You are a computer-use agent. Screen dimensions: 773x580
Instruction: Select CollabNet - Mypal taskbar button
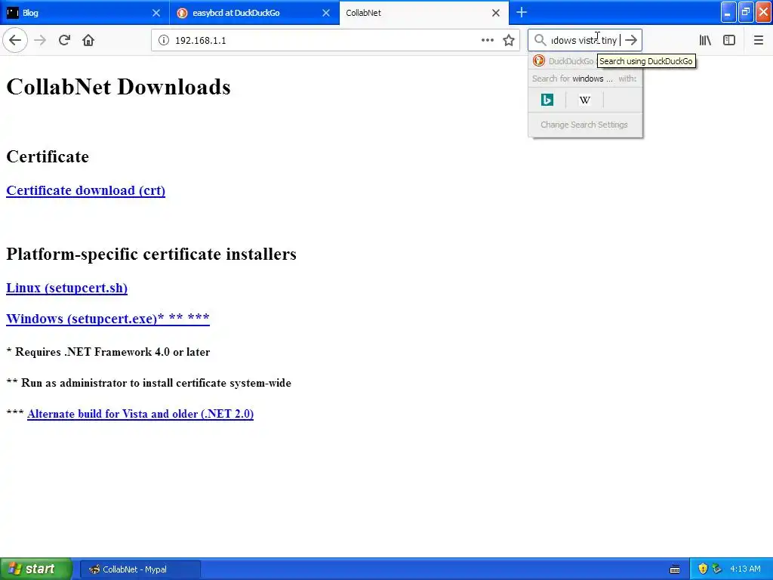click(140, 569)
